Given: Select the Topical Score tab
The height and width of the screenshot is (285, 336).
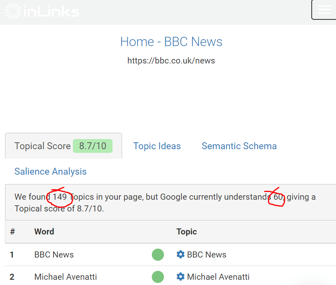Looking at the screenshot, I should tap(64, 146).
